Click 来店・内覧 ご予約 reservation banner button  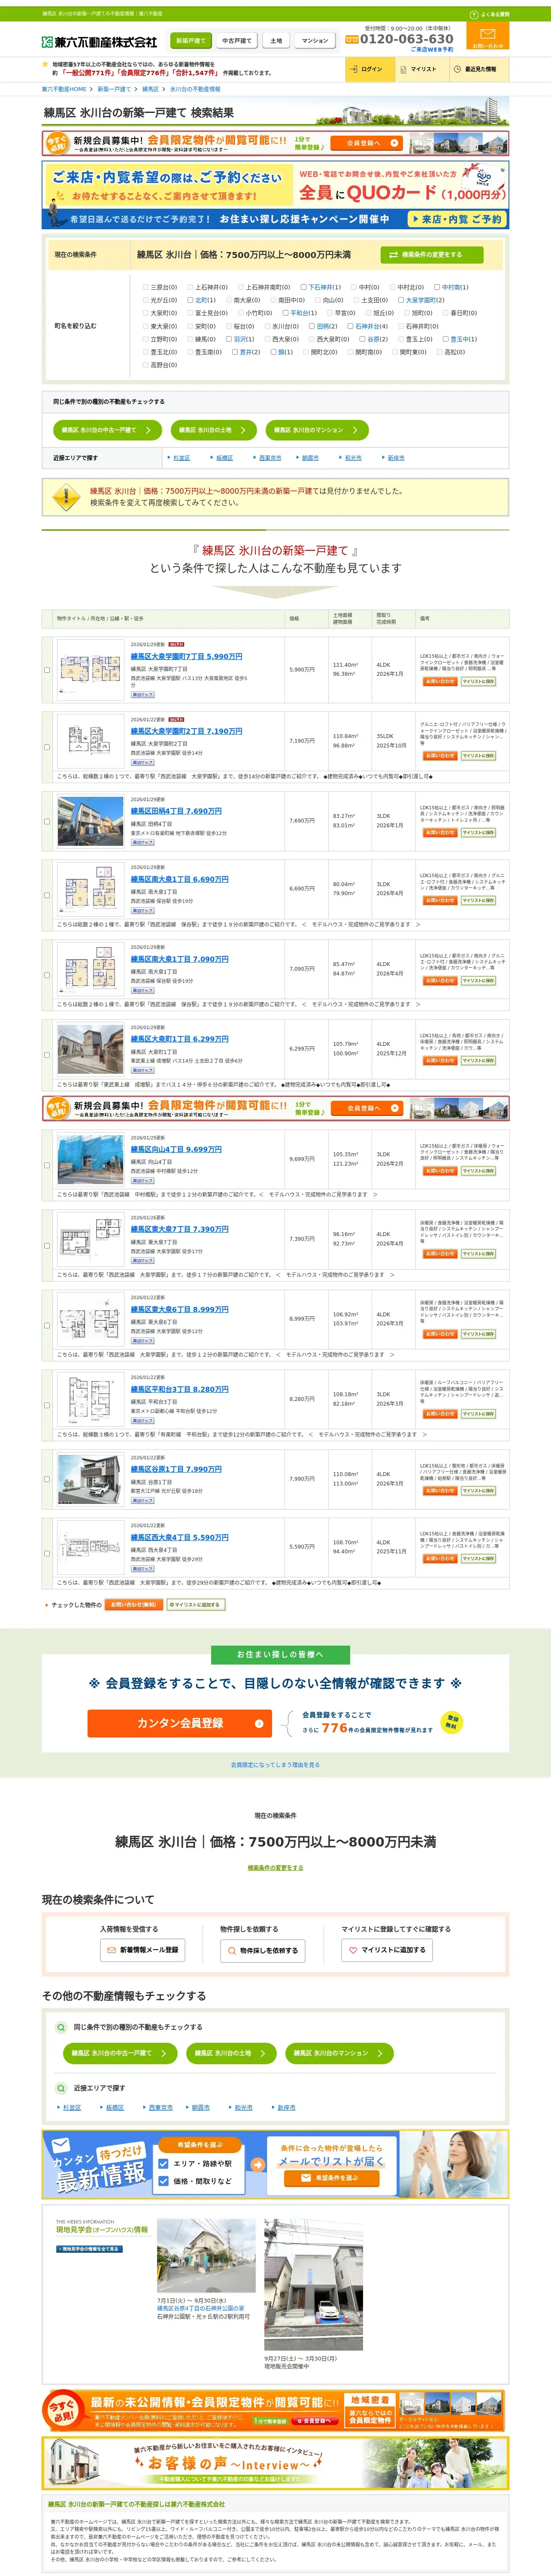(x=456, y=218)
